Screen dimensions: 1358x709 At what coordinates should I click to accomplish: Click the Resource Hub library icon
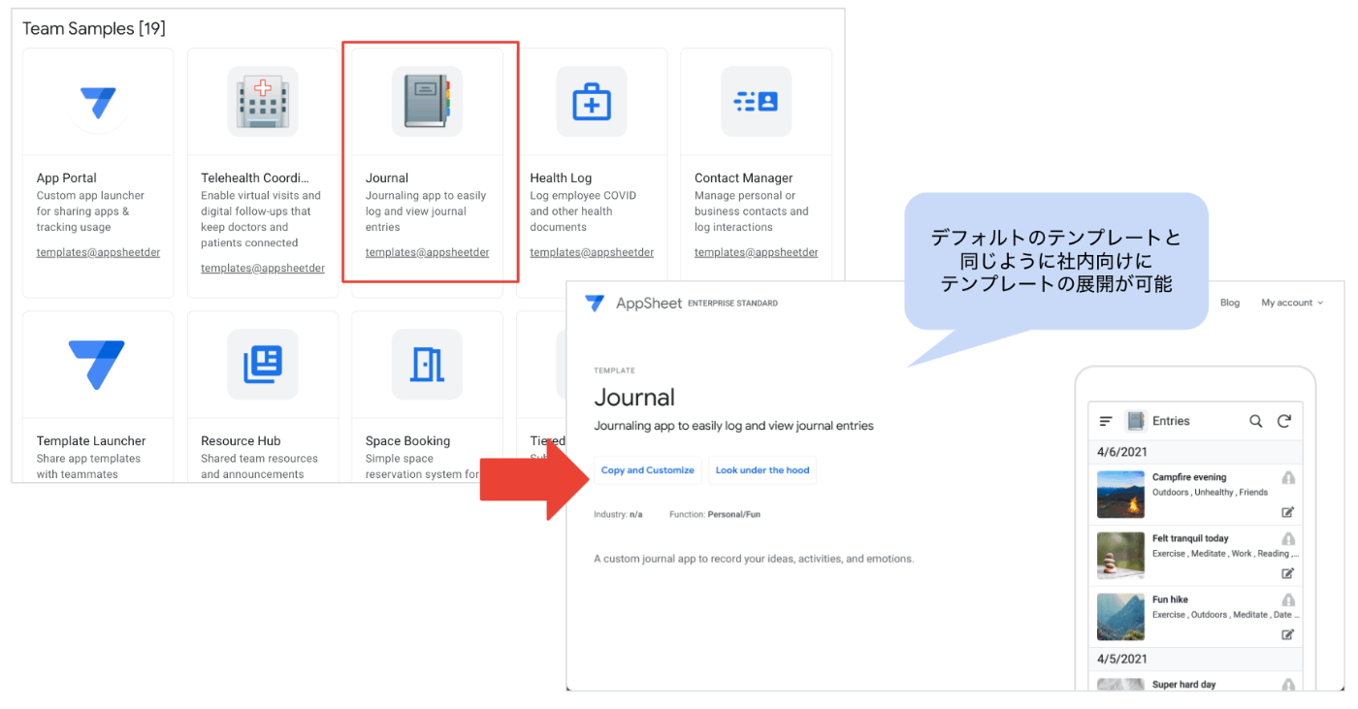pyautogui.click(x=262, y=365)
